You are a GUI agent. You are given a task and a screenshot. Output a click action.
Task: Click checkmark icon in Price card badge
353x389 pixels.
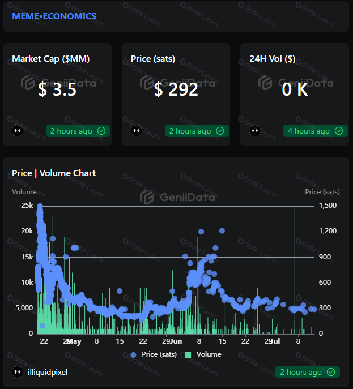tap(220, 131)
